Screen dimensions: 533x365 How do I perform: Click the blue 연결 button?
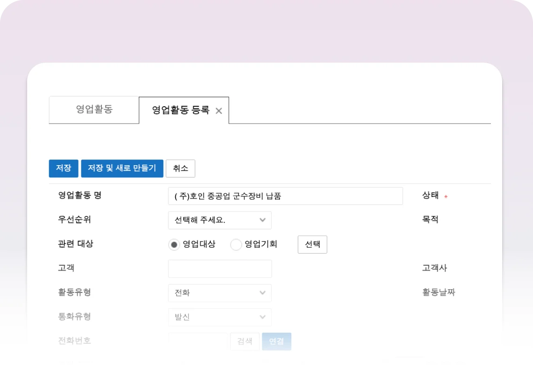coord(276,342)
